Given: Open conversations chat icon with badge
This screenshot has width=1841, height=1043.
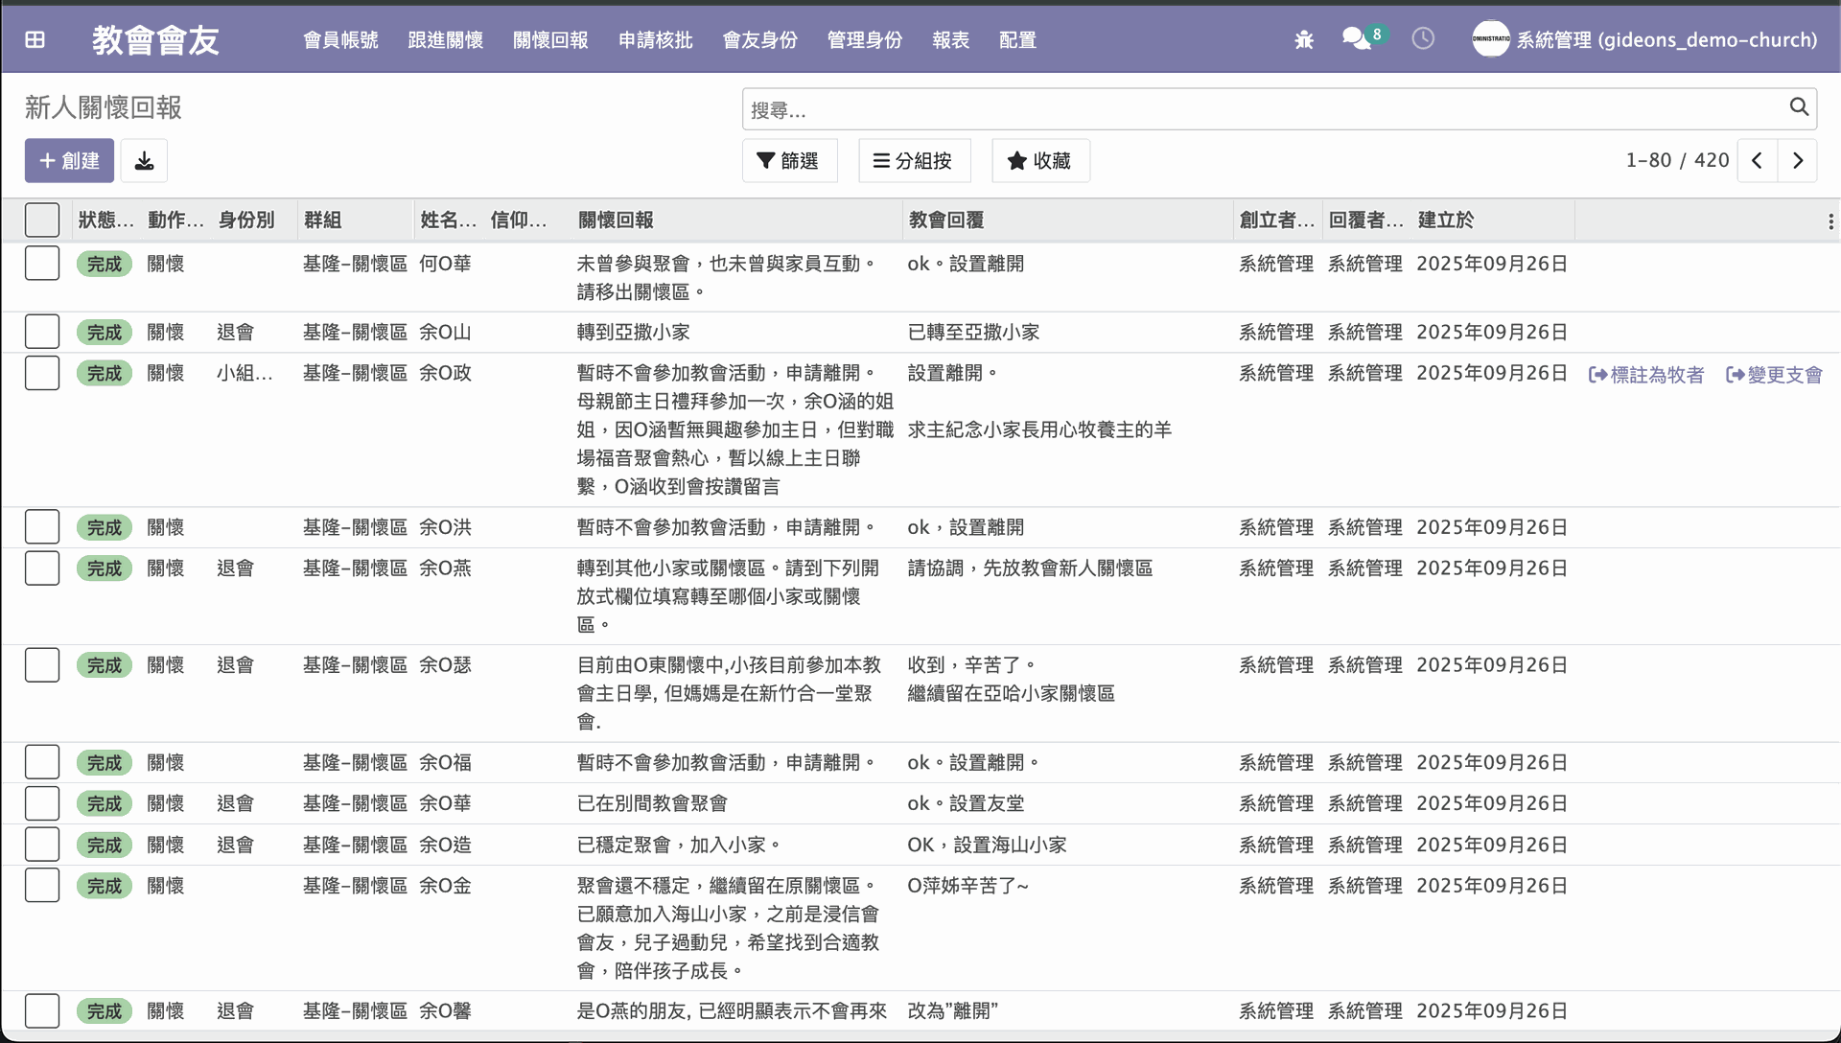Looking at the screenshot, I should click(1357, 38).
